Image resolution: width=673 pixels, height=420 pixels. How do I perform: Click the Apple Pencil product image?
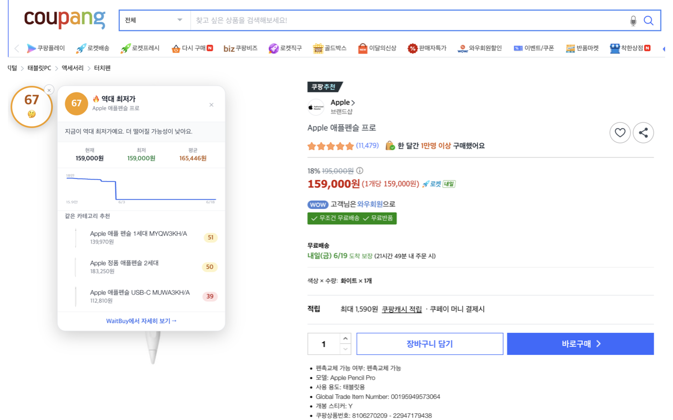coord(153,348)
